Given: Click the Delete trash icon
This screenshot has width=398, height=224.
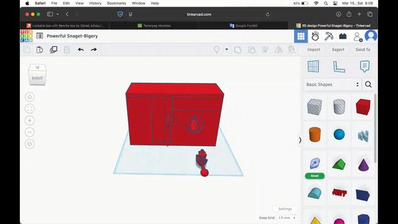Looking at the screenshot, I should click(67, 50).
